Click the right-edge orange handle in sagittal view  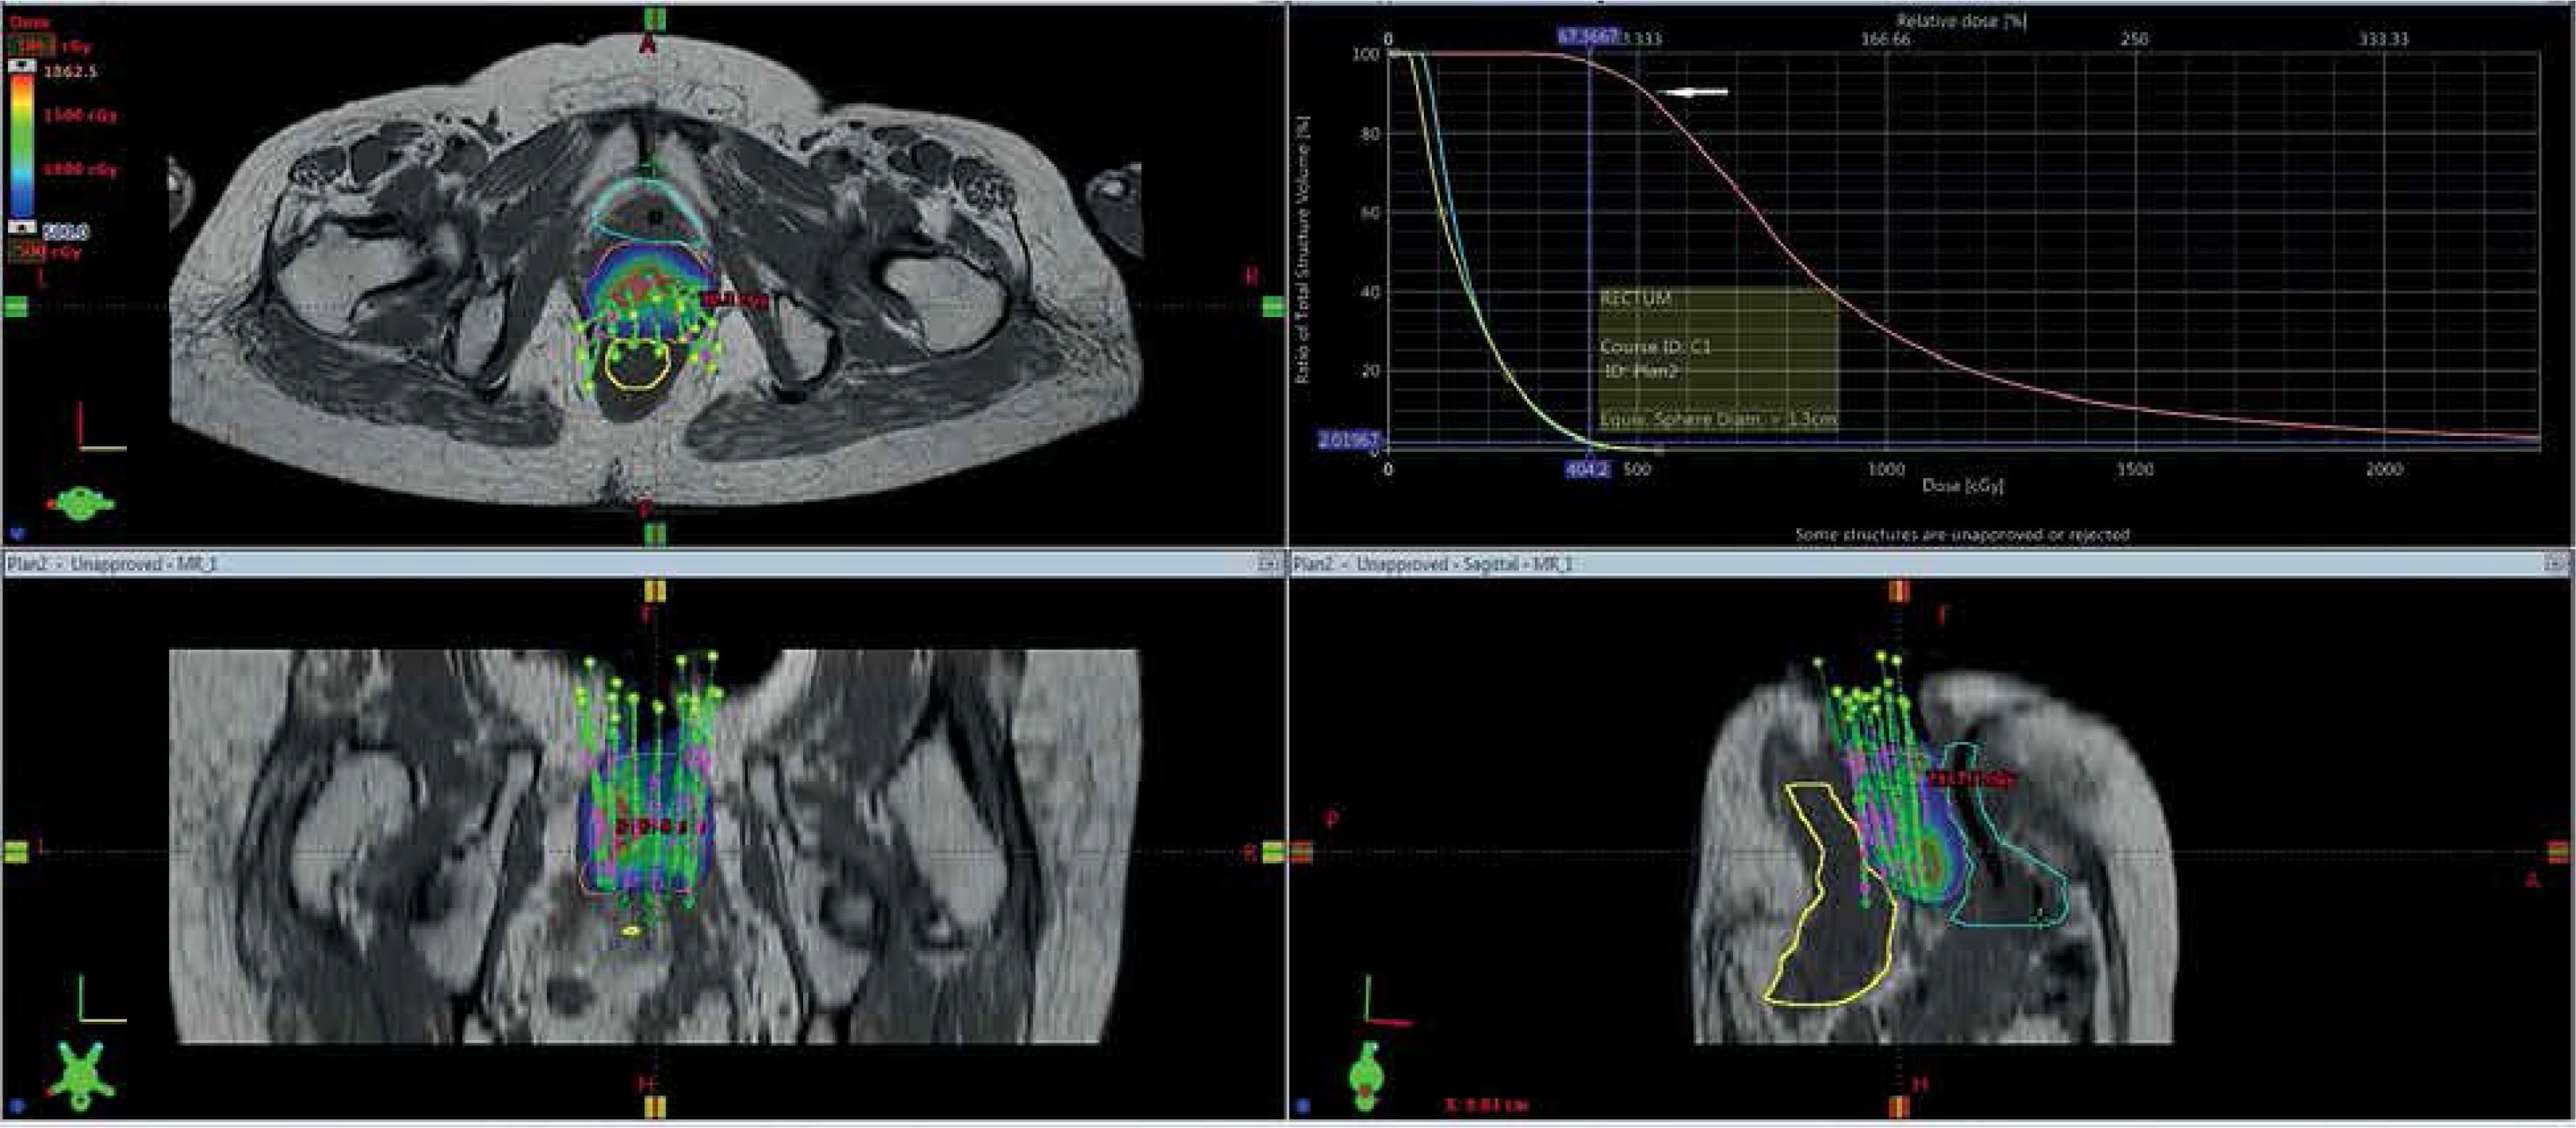(2558, 852)
